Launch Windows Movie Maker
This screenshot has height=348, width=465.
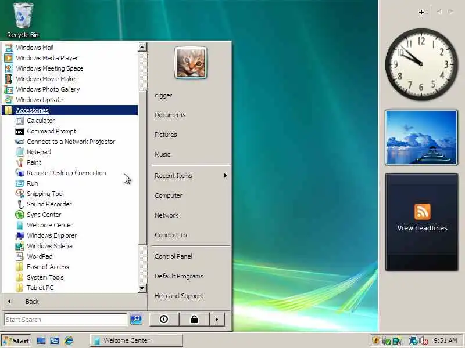tap(41, 79)
